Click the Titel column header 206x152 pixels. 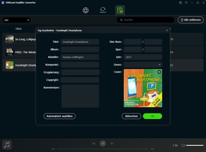18,29
